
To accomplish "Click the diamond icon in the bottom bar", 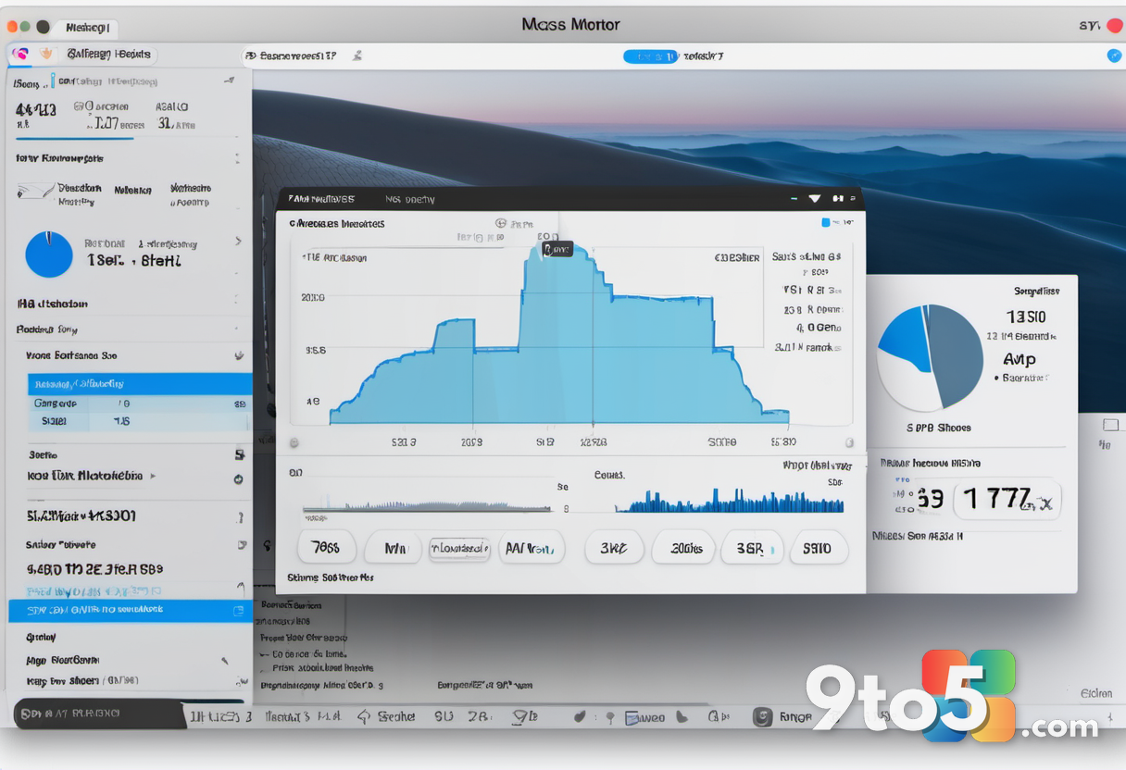I will pos(364,716).
